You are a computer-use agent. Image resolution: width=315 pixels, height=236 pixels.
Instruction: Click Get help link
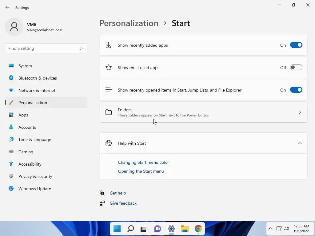(x=118, y=193)
